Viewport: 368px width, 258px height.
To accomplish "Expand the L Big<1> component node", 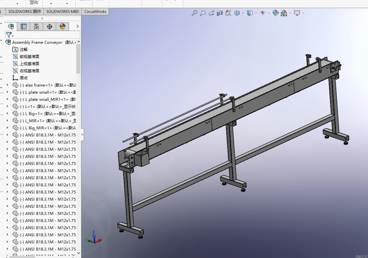I will (x=7, y=113).
